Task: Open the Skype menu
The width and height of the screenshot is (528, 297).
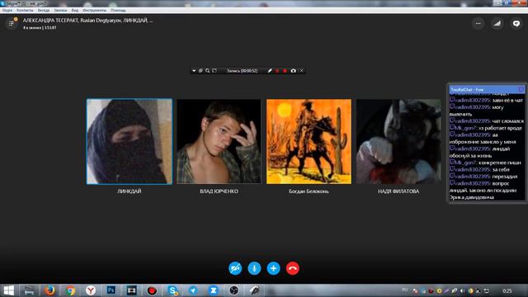Action: (7, 11)
